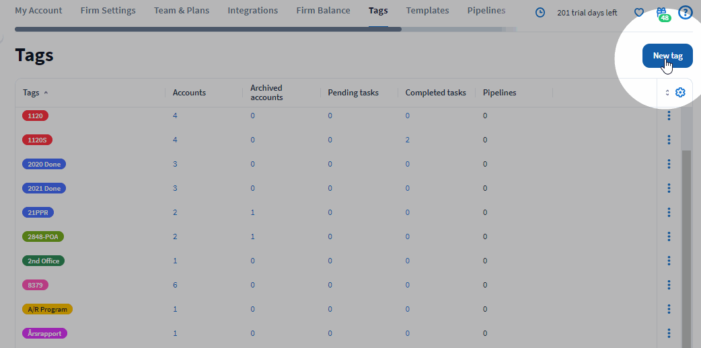The height and width of the screenshot is (348, 701).
Task: Open three-dot menu for 2021 Done tag
Action: [x=669, y=188]
